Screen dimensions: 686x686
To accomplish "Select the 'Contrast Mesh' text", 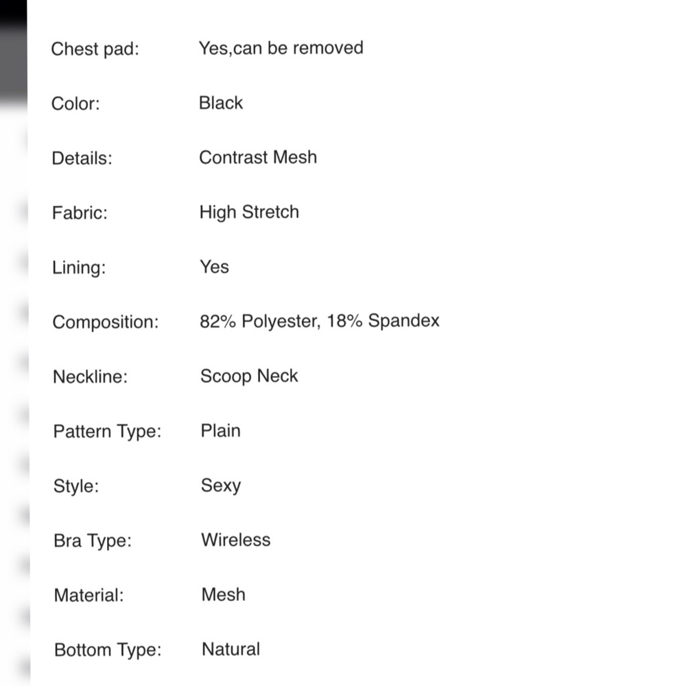I will pyautogui.click(x=258, y=158).
